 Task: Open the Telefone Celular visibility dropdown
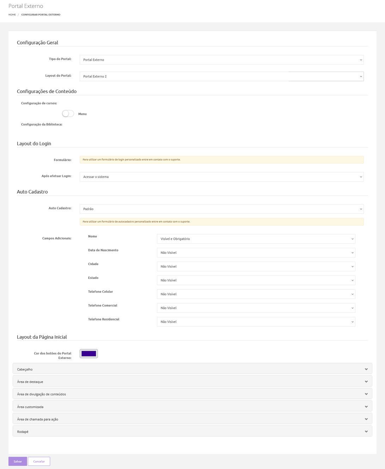[256, 294]
